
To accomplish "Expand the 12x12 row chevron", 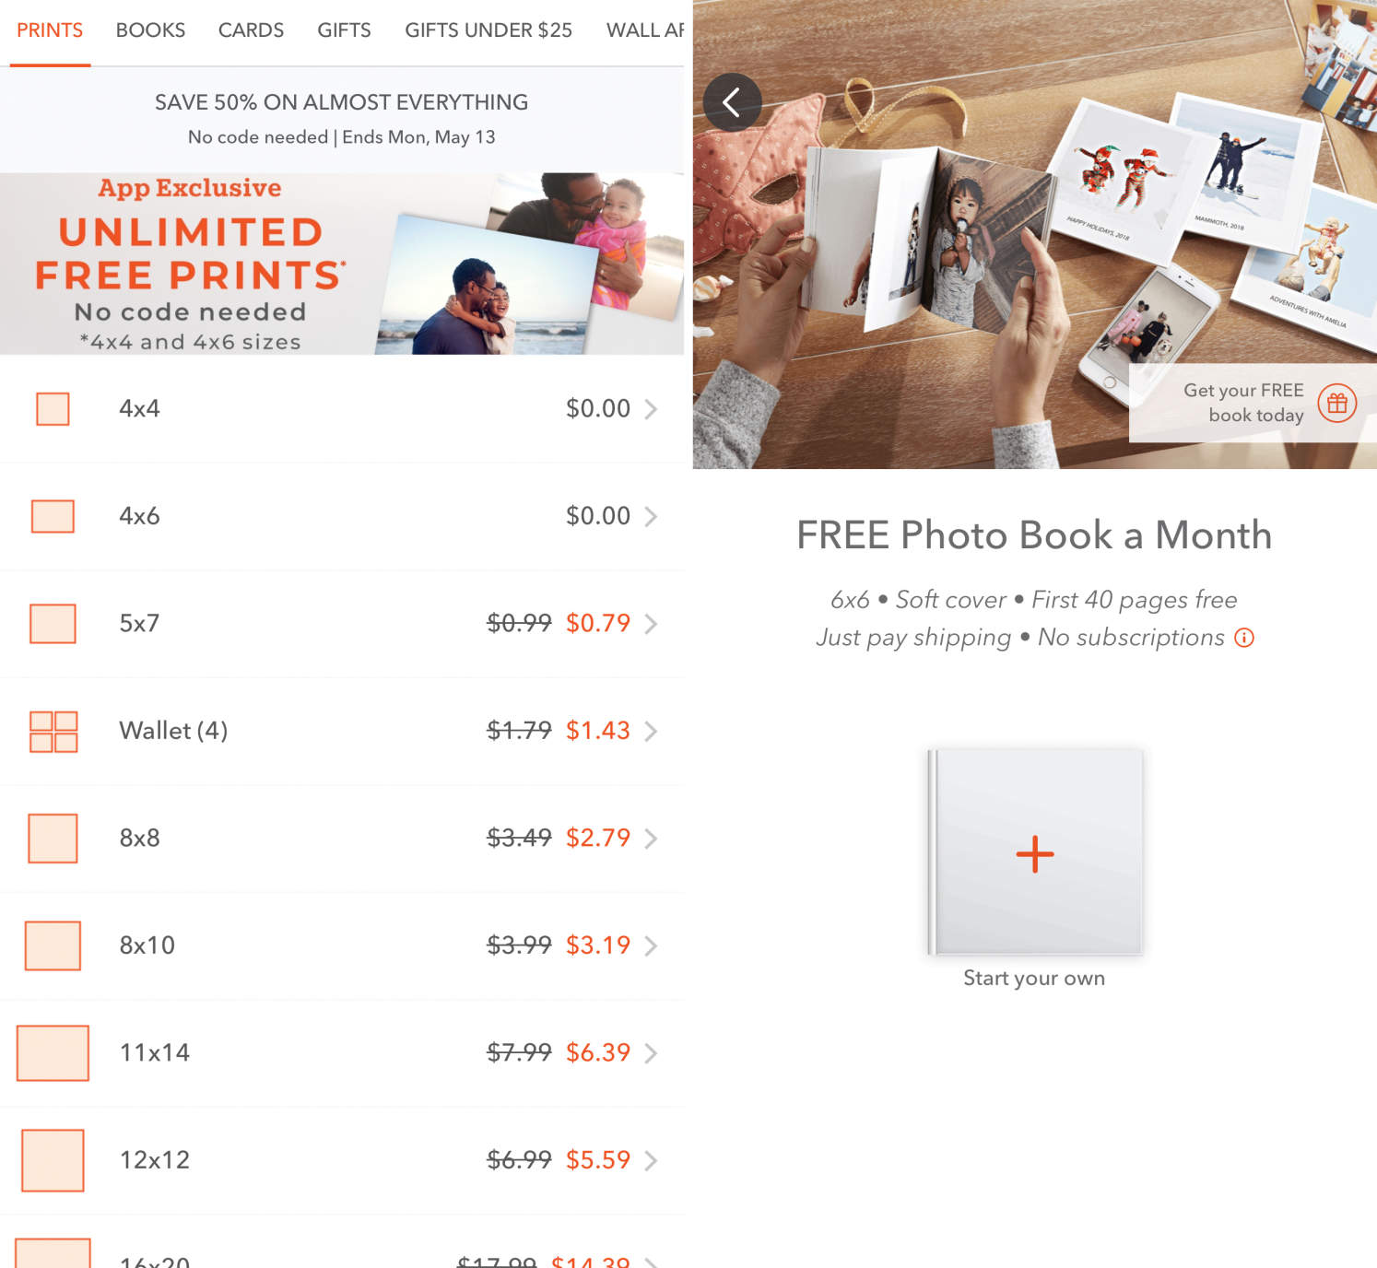I will coord(651,1160).
